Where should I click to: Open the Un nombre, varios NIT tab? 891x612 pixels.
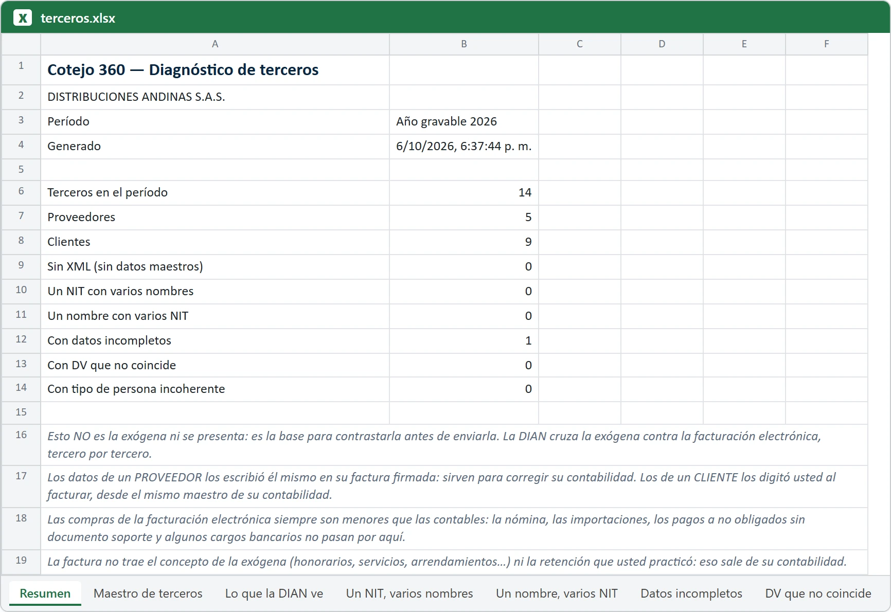[557, 593]
